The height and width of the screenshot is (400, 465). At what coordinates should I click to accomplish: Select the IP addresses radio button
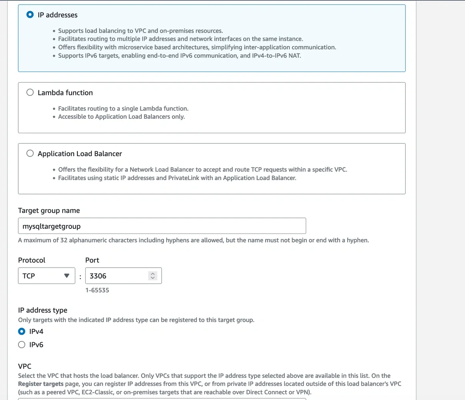point(30,15)
